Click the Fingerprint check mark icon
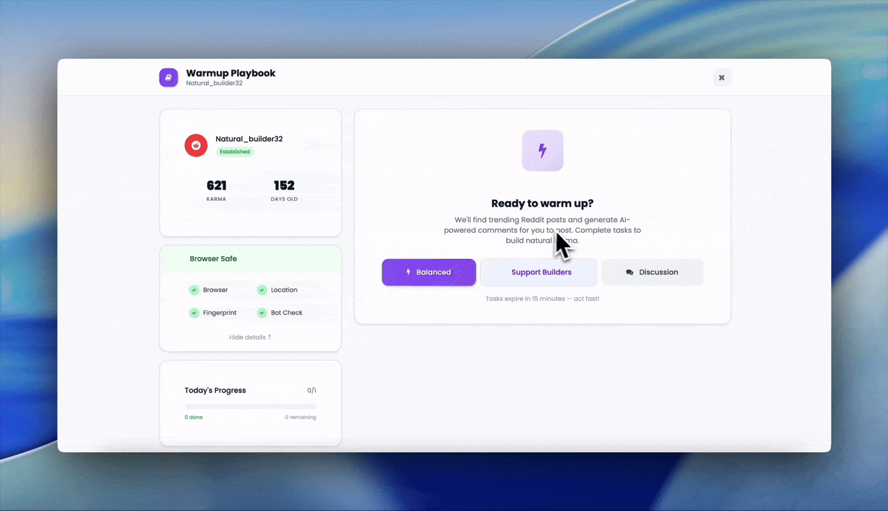Image resolution: width=888 pixels, height=511 pixels. [x=194, y=312]
